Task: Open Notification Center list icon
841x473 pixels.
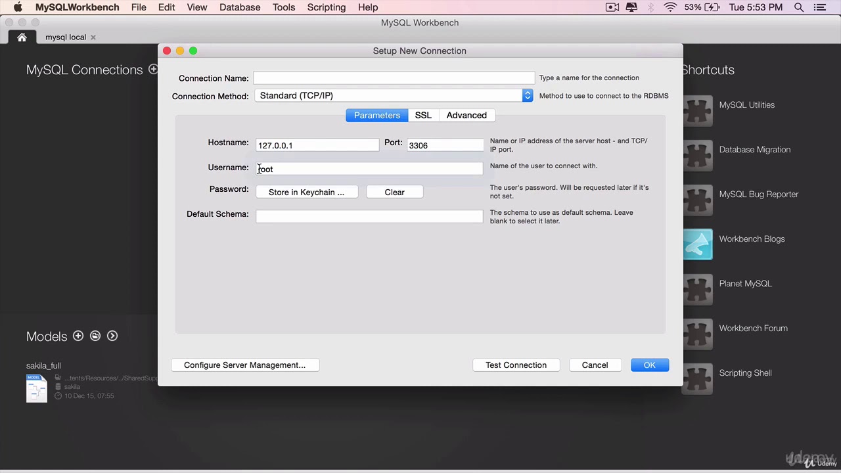Action: tap(819, 7)
